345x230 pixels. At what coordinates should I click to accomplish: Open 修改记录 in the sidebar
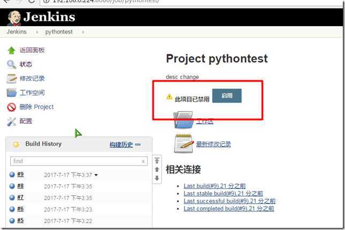point(32,78)
